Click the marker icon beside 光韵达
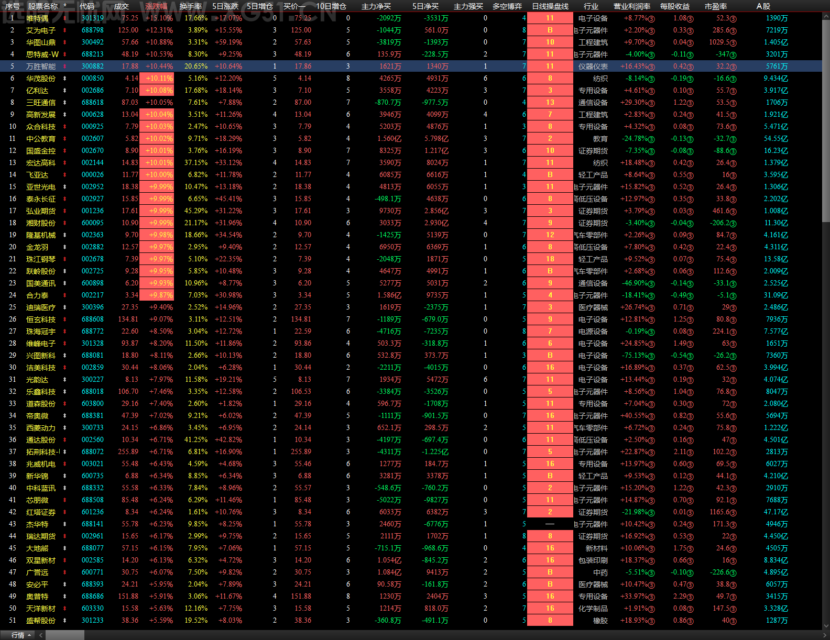The image size is (830, 640). [65, 380]
